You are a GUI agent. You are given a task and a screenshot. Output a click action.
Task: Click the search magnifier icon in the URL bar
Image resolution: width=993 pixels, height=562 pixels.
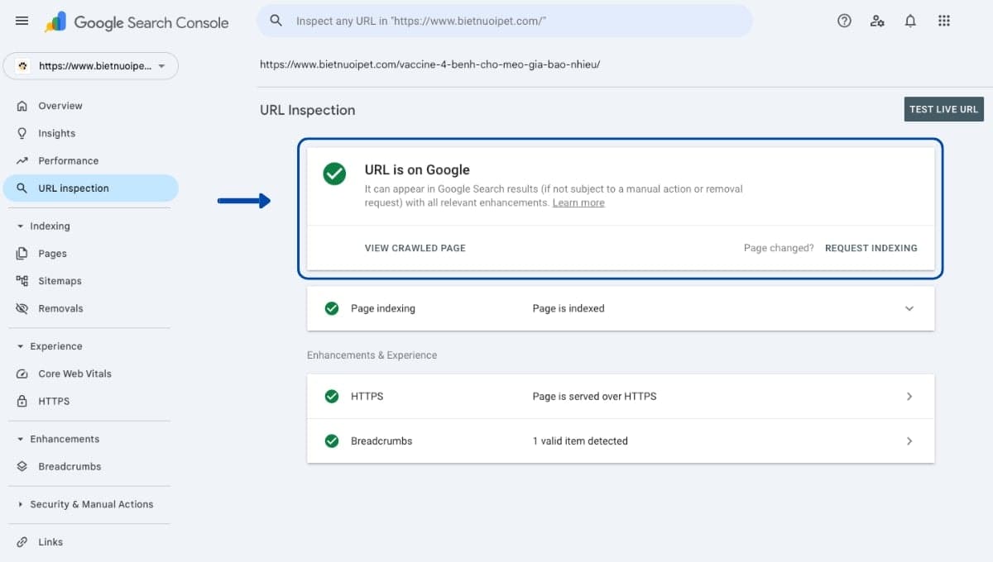coord(276,21)
